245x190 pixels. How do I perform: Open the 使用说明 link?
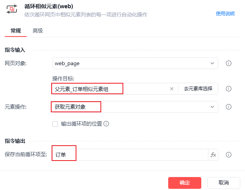point(225,14)
